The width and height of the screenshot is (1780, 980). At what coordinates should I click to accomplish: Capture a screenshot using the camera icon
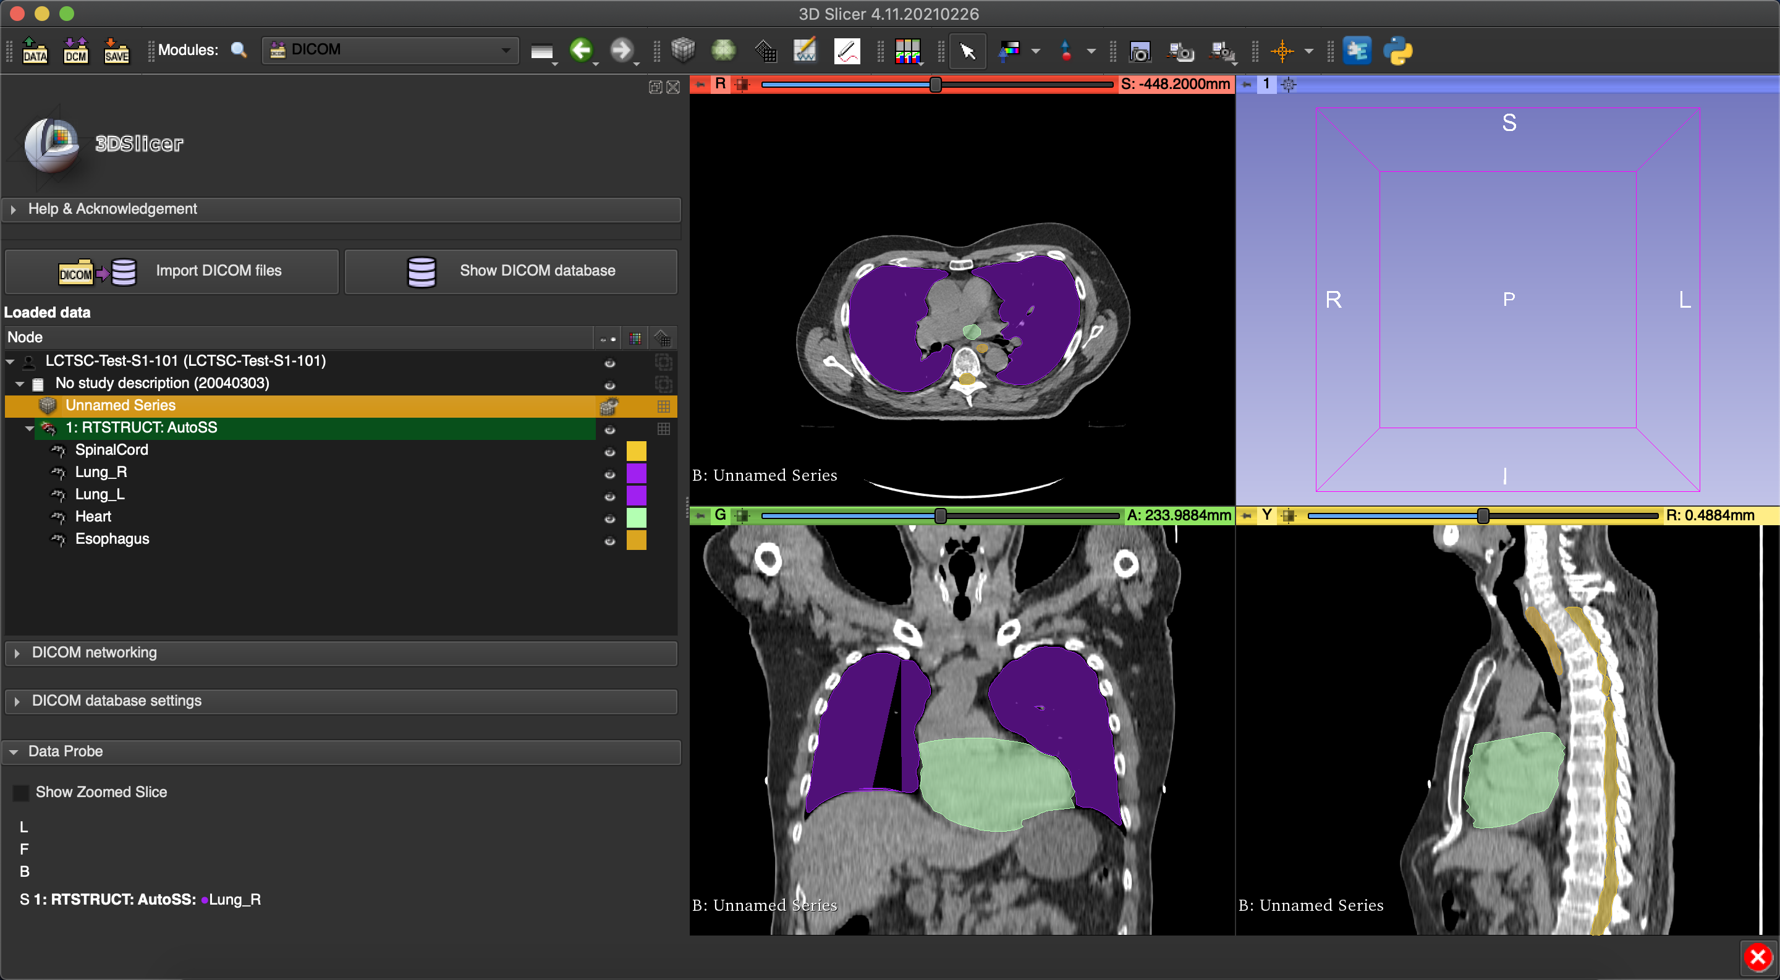pyautogui.click(x=1140, y=51)
